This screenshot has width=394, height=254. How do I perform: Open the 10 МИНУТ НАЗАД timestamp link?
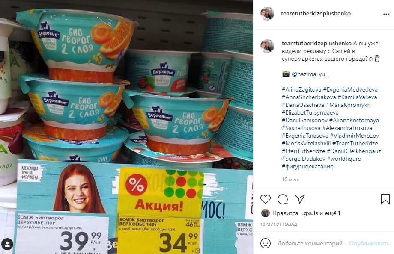[x=279, y=224]
